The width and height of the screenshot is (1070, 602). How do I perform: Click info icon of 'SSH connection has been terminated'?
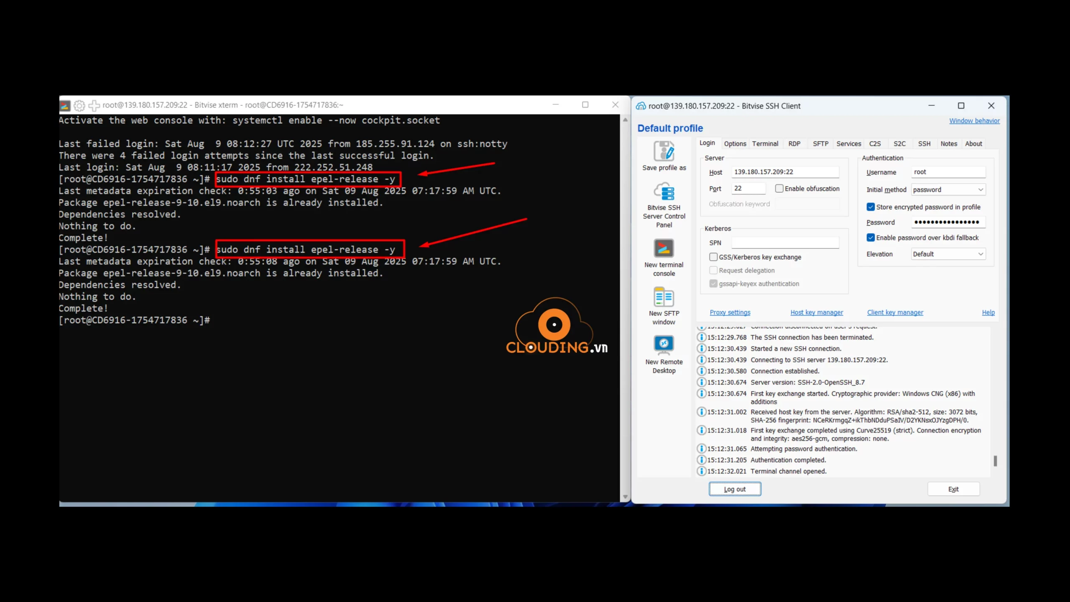point(701,337)
